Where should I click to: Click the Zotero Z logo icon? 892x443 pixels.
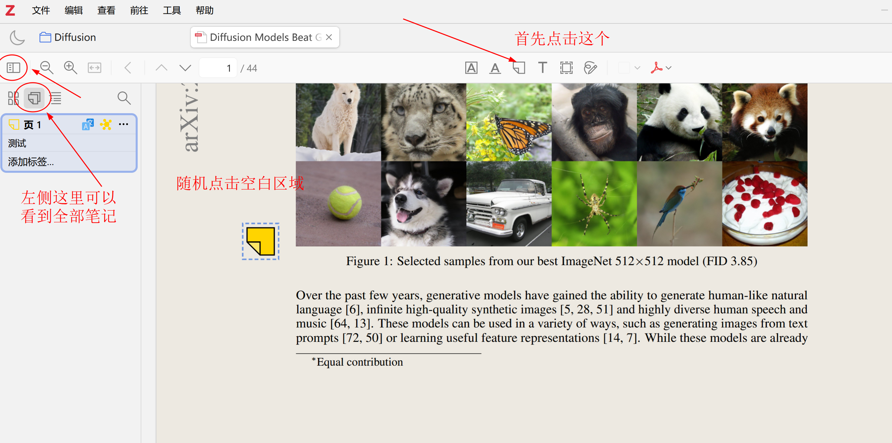coord(10,10)
